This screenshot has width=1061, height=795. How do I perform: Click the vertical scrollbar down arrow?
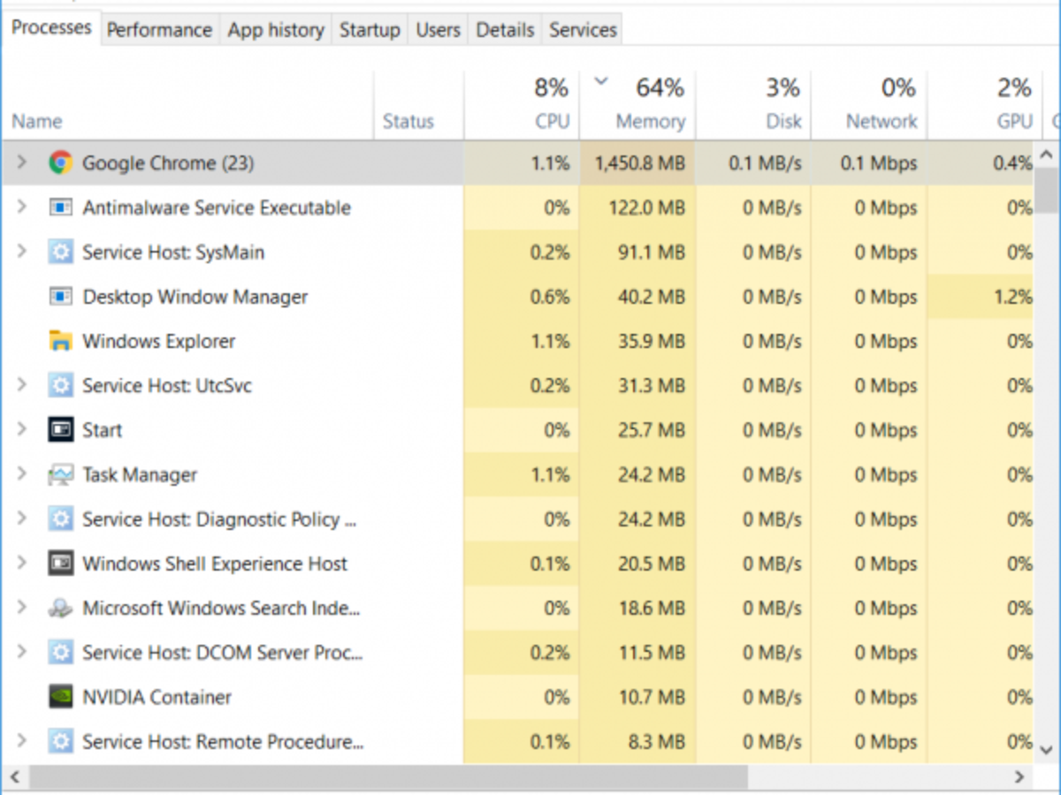click(1047, 749)
